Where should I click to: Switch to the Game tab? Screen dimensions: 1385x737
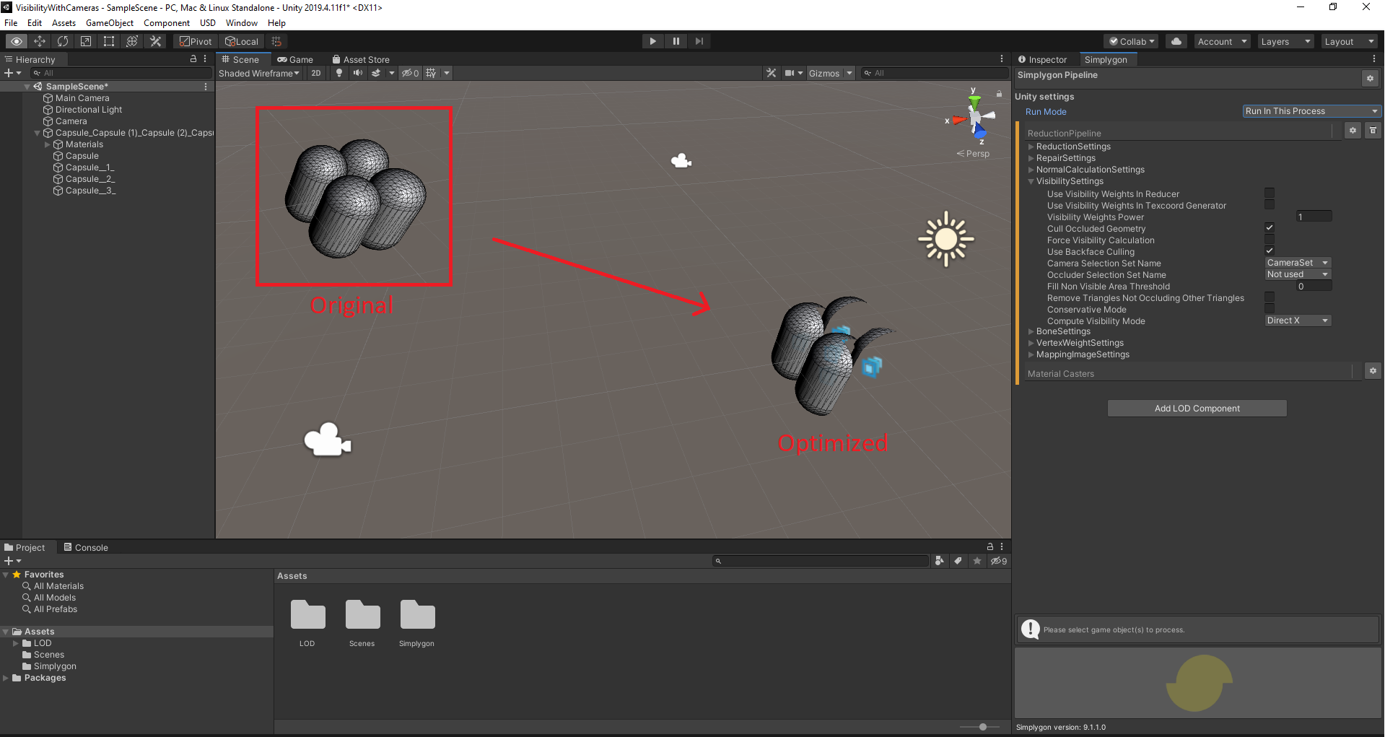pos(296,60)
